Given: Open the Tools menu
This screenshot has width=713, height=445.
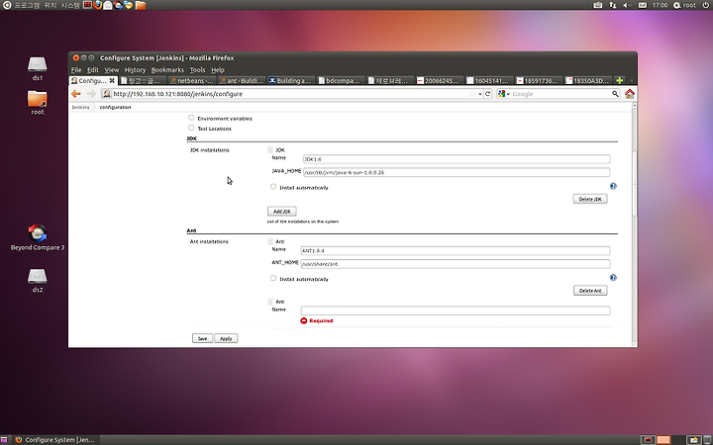Looking at the screenshot, I should (197, 70).
